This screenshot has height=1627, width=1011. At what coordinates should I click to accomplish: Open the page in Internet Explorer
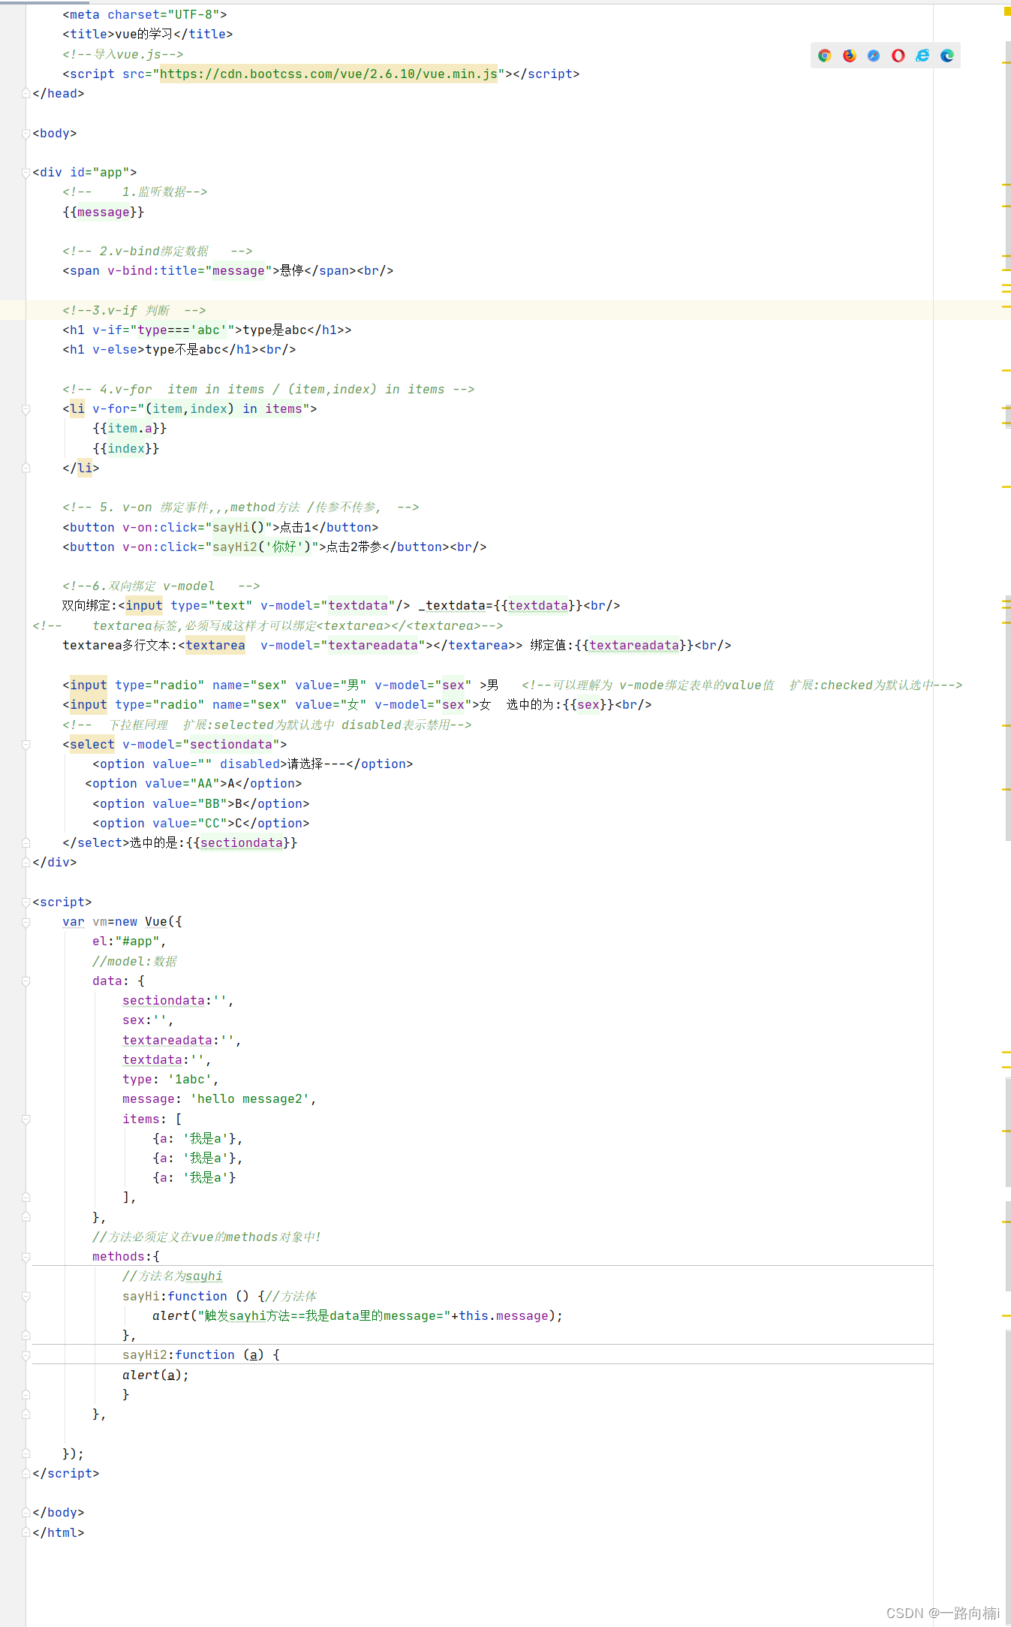pyautogui.click(x=922, y=56)
